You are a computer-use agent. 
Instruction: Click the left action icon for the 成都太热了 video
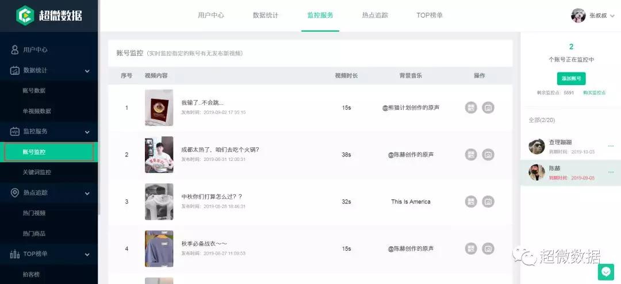coord(471,155)
